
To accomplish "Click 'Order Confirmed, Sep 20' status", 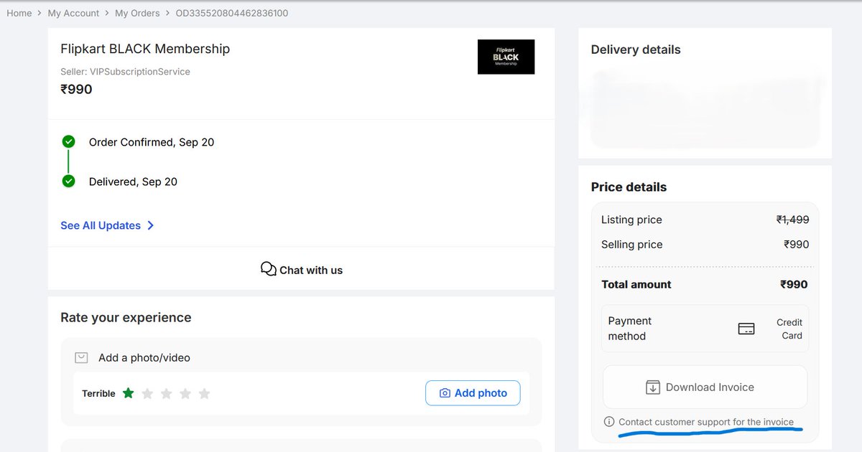I will point(152,142).
